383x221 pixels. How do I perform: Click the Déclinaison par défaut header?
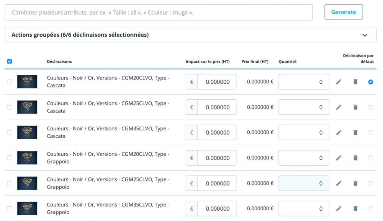coord(358,58)
